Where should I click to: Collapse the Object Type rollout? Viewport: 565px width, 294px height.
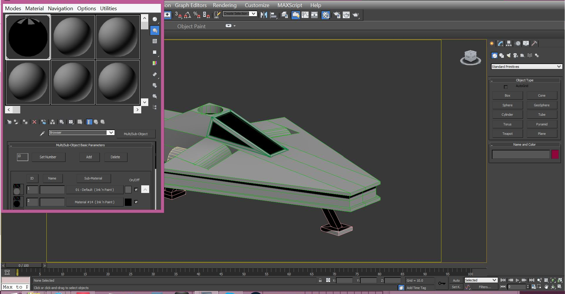click(x=524, y=80)
